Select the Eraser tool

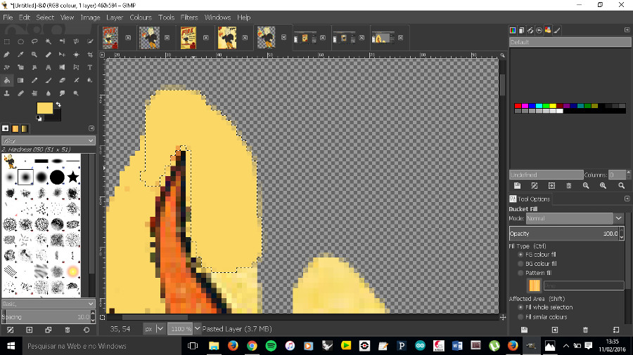pos(62,80)
